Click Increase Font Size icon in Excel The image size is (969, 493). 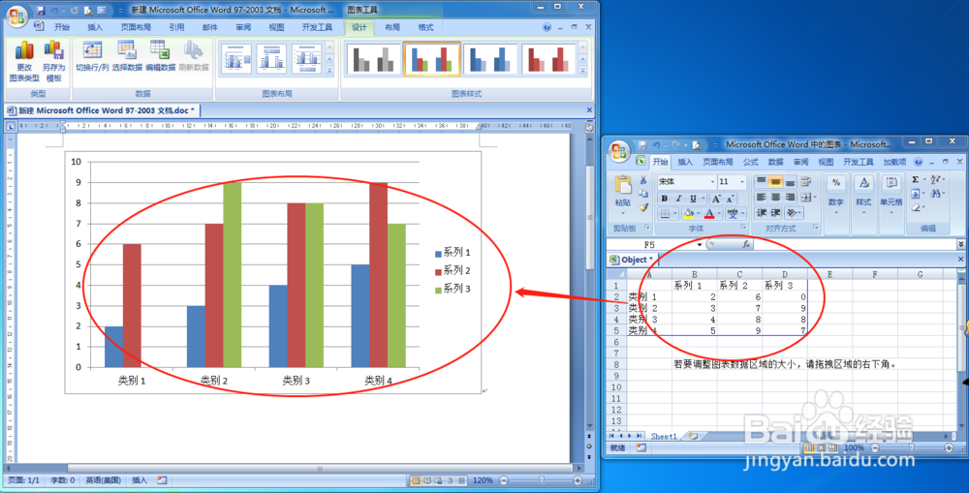point(716,199)
